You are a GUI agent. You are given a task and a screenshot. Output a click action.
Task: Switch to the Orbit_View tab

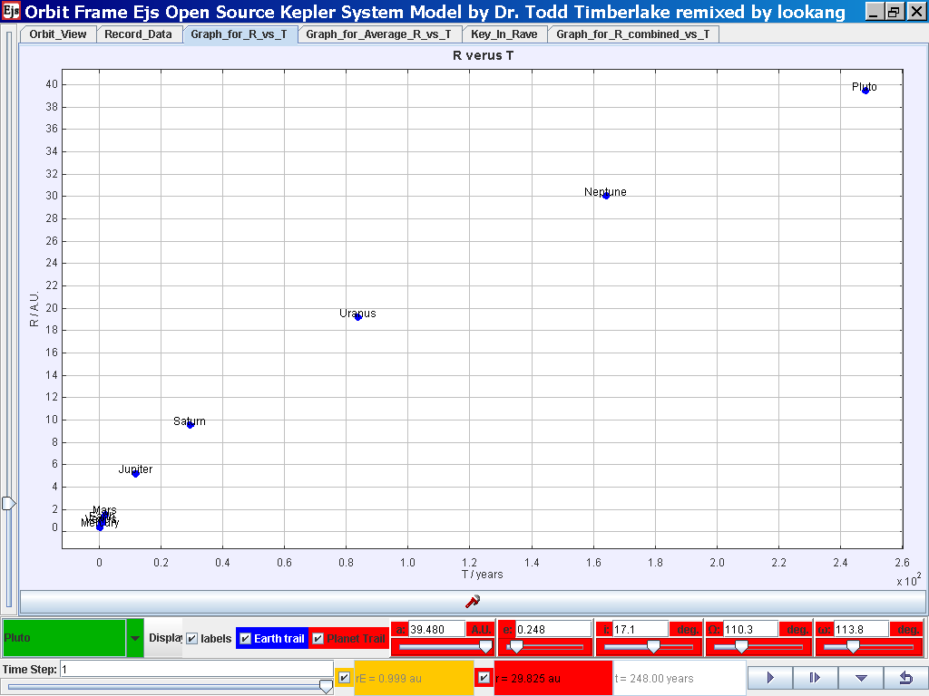click(58, 34)
